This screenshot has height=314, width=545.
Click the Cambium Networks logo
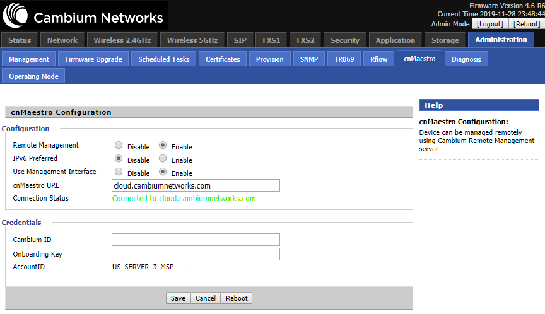pos(83,16)
